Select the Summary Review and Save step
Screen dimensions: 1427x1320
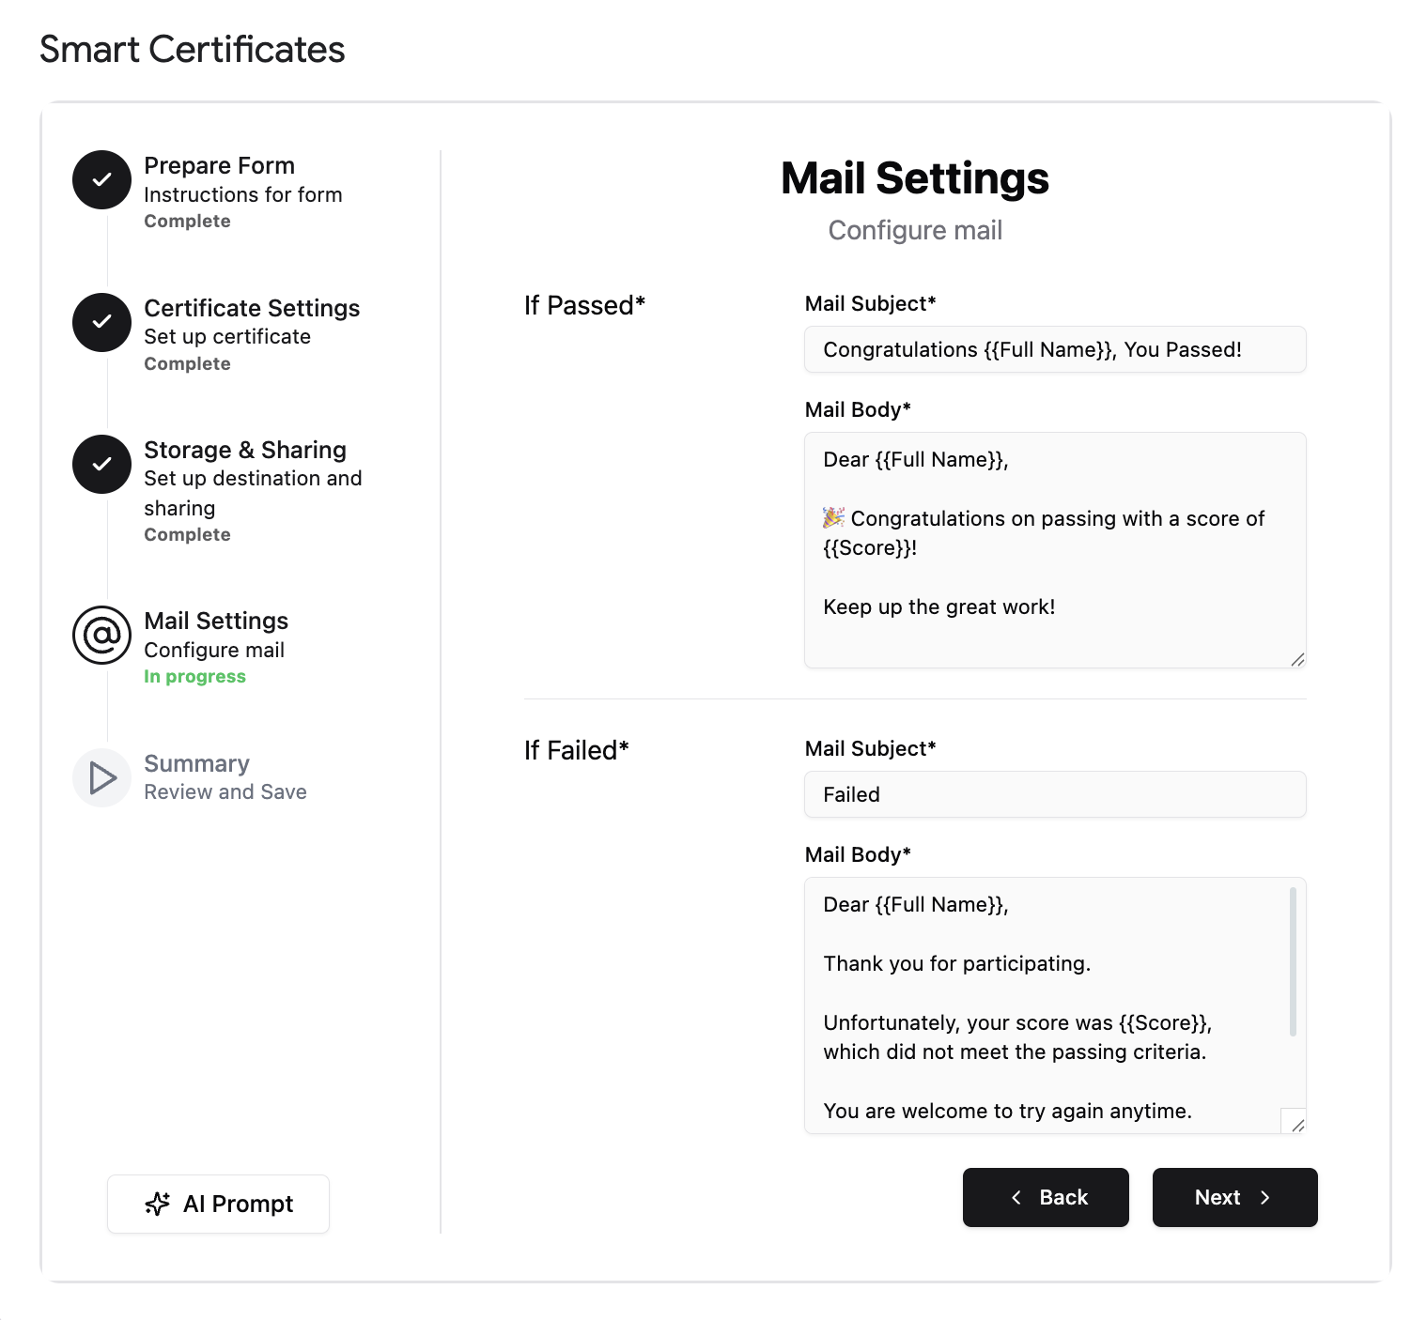tap(225, 777)
